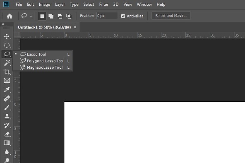This screenshot has height=163, width=245.
Task: Toggle the Anti-alias checkbox
Action: 123,16
